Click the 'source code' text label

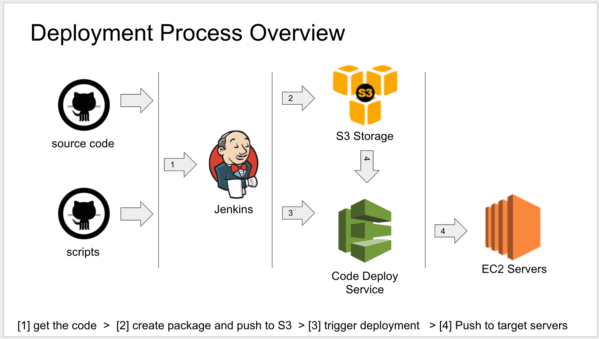coord(83,144)
